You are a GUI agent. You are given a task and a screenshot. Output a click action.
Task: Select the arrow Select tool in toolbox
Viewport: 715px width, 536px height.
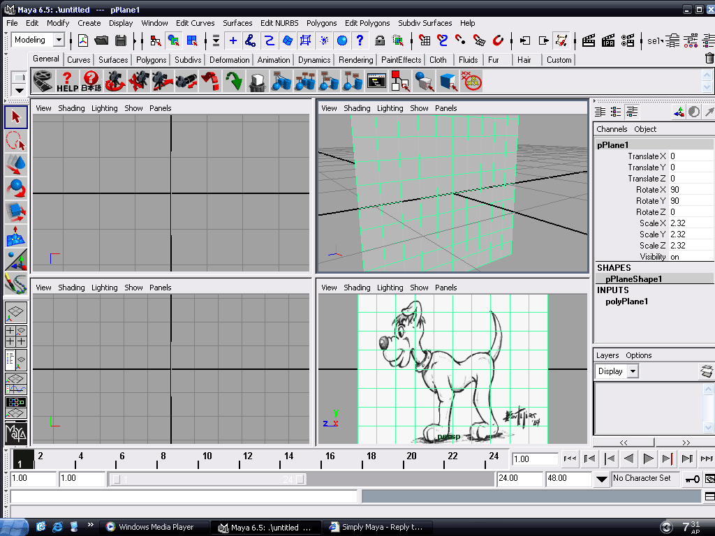tap(16, 117)
